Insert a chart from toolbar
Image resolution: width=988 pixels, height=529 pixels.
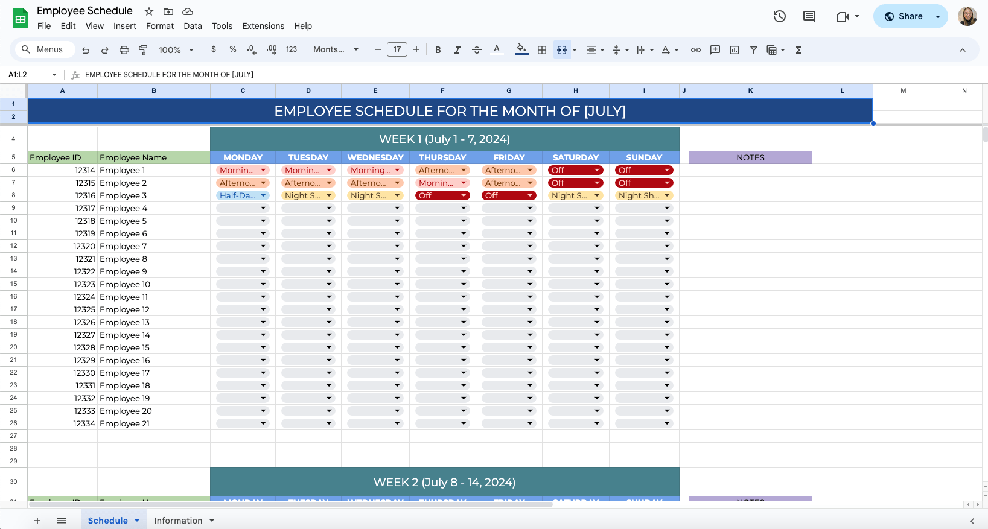pos(735,50)
